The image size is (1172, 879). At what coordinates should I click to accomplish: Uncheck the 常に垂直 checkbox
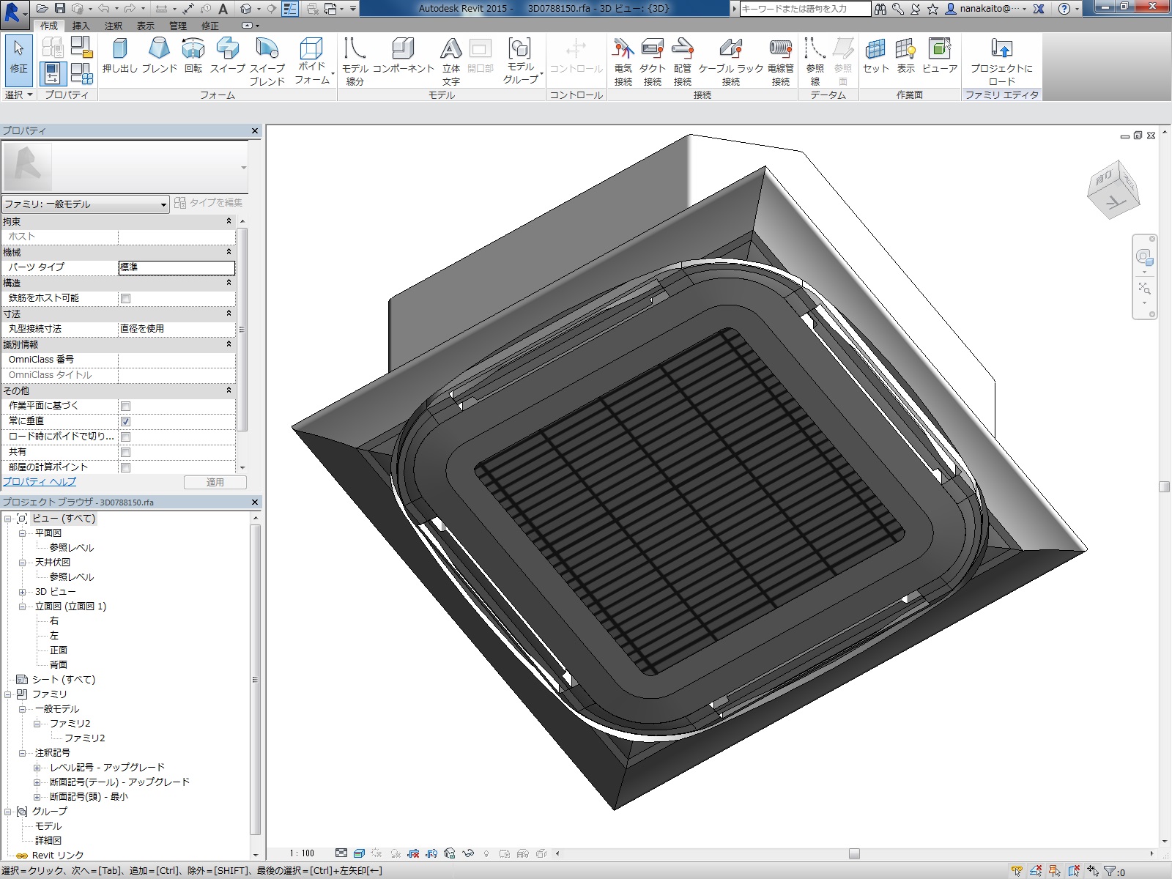pyautogui.click(x=126, y=421)
